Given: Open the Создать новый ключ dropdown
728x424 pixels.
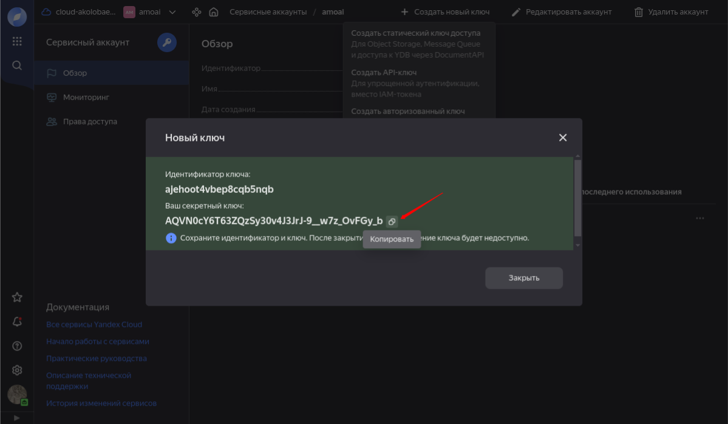Looking at the screenshot, I should (445, 12).
